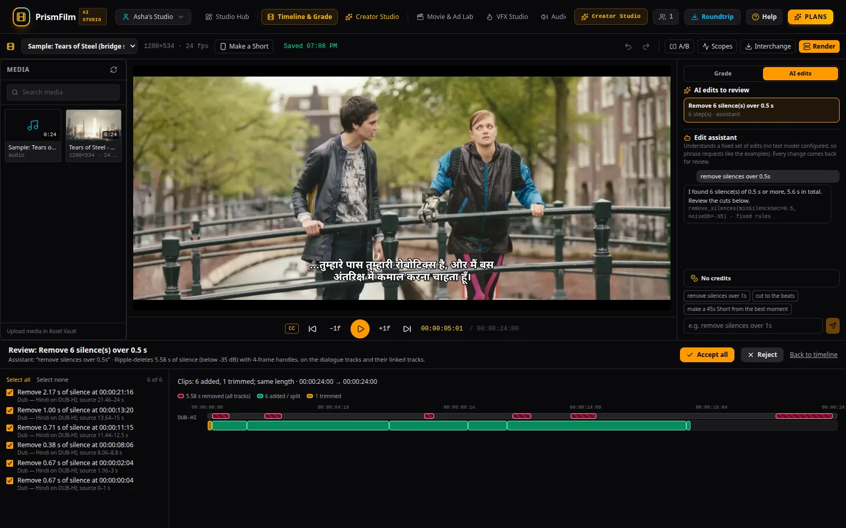The image size is (846, 528).
Task: Click the Render button
Action: pos(819,46)
